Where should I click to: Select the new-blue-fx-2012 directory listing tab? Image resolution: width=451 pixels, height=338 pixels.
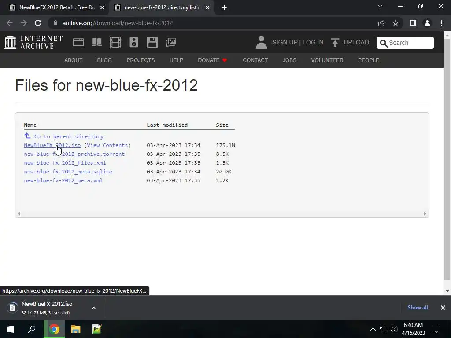(162, 7)
